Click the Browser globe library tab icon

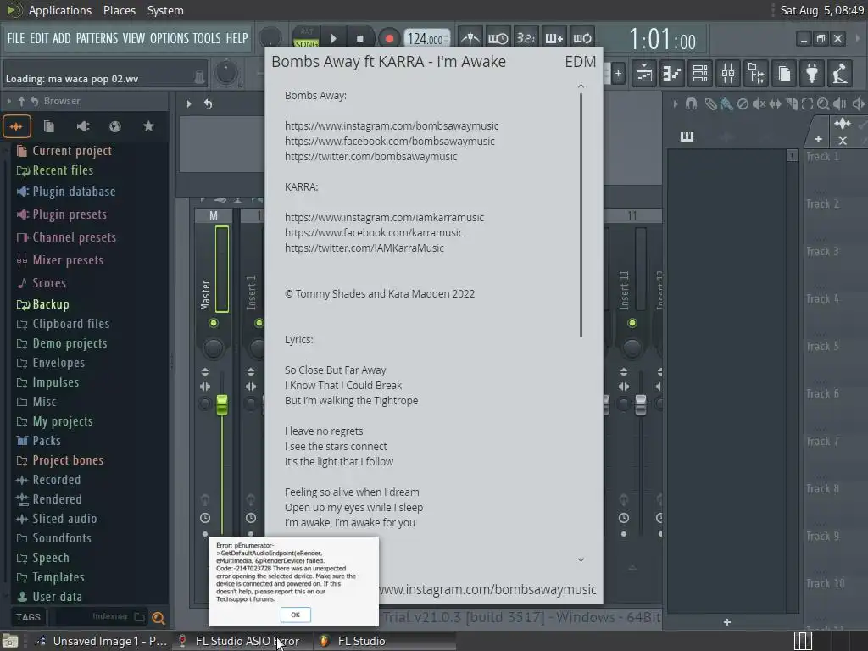pyautogui.click(x=115, y=127)
